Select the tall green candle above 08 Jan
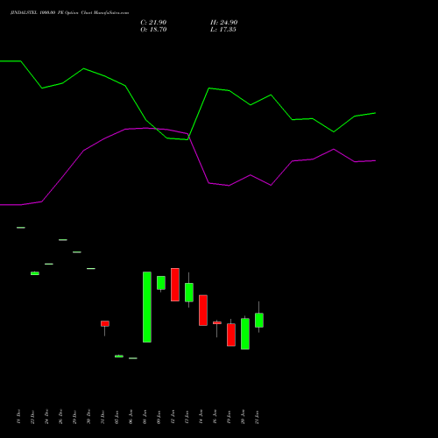 coord(147,307)
